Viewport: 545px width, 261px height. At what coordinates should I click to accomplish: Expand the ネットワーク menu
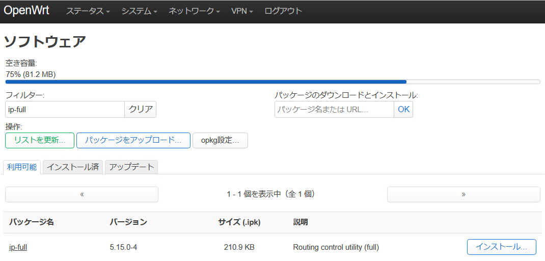[194, 11]
